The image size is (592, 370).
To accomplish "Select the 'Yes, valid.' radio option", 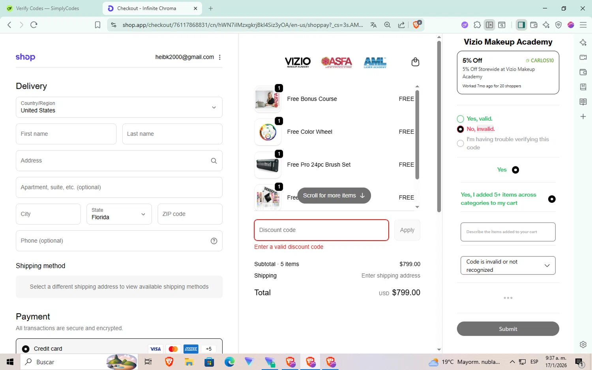I will pos(460,119).
